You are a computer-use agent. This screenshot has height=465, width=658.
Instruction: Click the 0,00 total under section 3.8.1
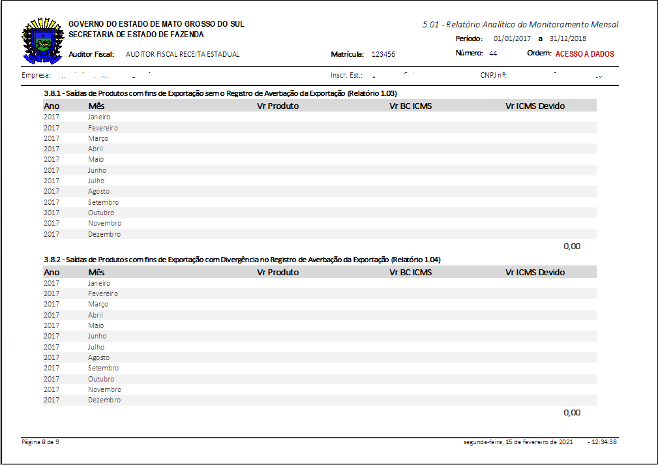click(x=571, y=247)
